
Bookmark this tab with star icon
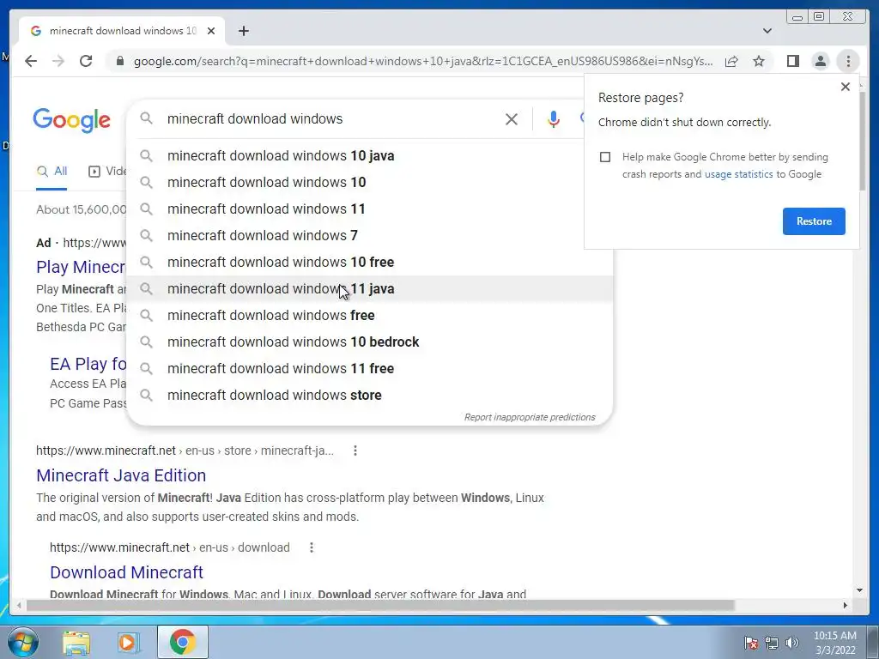[x=759, y=61]
